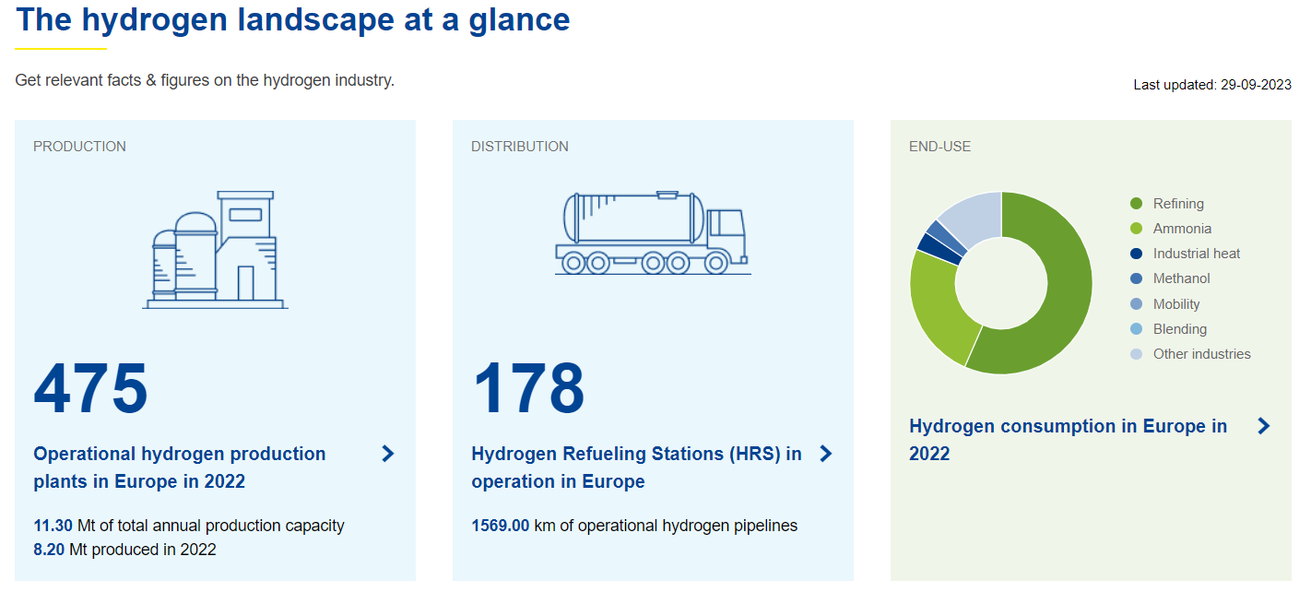This screenshot has width=1311, height=592.
Task: Click the 11.30 Mt production capacity text
Action: tap(189, 526)
